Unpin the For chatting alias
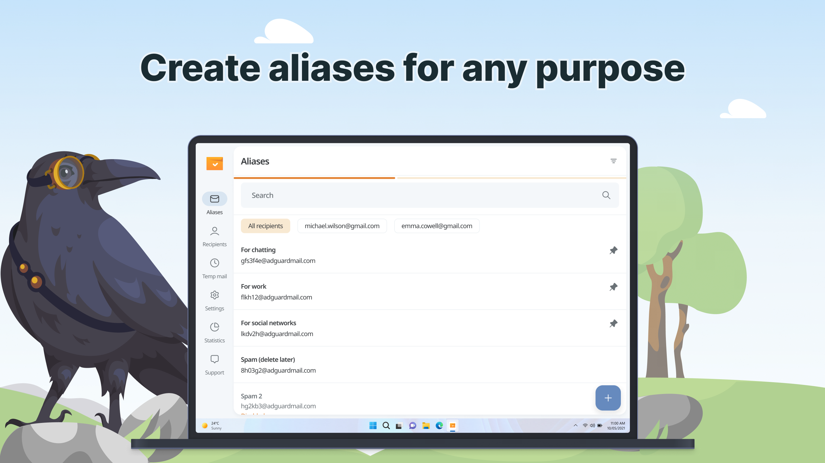The width and height of the screenshot is (825, 463). point(613,250)
